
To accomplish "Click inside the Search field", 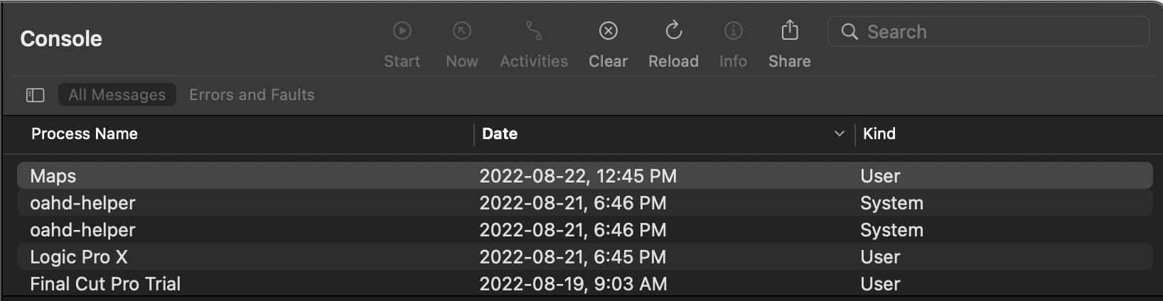I will pos(995,32).
